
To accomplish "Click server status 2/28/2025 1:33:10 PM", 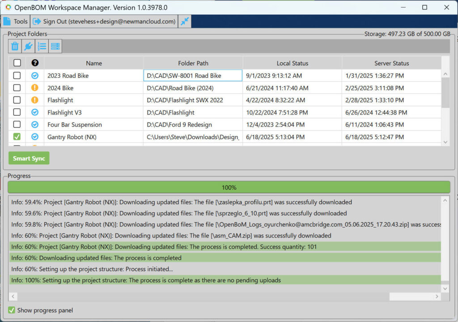I will point(374,100).
